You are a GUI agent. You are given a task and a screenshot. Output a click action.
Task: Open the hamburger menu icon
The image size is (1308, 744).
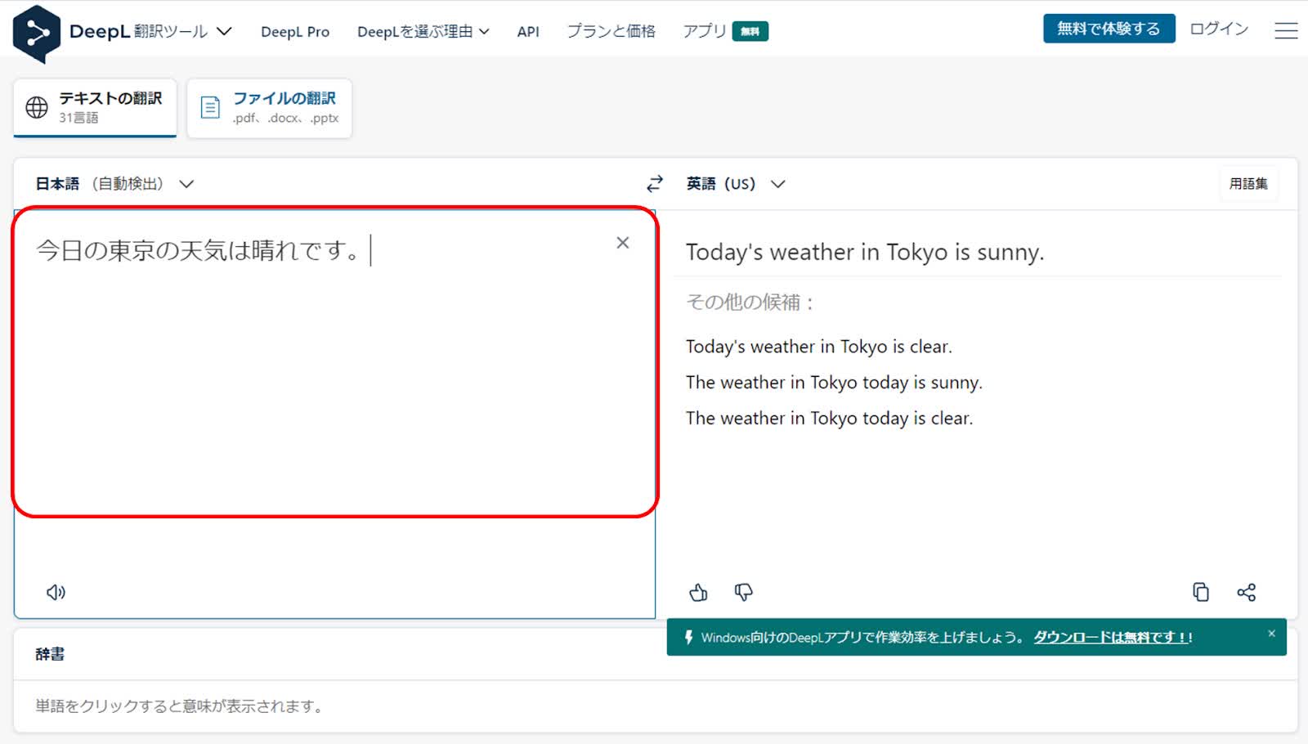click(1286, 31)
